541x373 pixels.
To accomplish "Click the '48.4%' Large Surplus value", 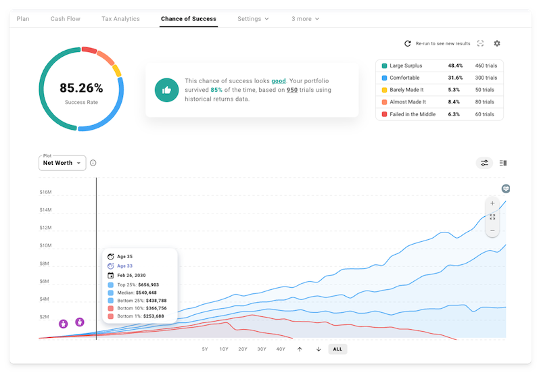I will click(455, 66).
